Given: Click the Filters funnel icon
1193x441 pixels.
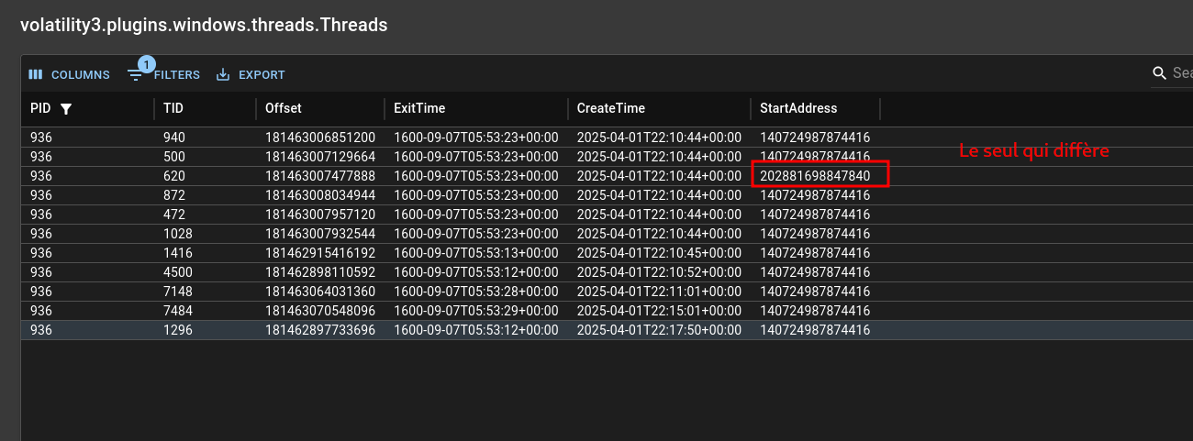Looking at the screenshot, I should point(136,75).
